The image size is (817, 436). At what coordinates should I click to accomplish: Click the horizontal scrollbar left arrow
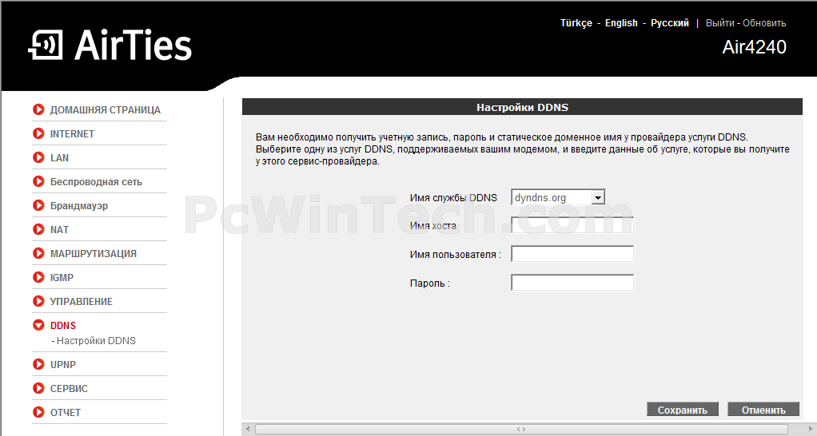248,429
